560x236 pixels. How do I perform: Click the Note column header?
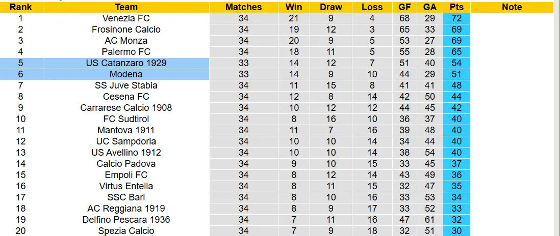(512, 7)
